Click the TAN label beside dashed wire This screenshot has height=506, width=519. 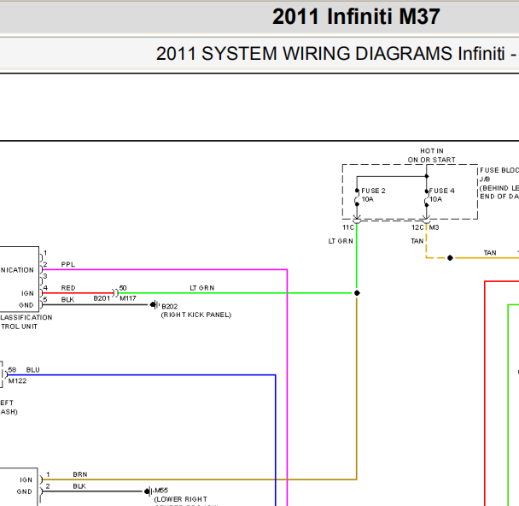tap(417, 241)
